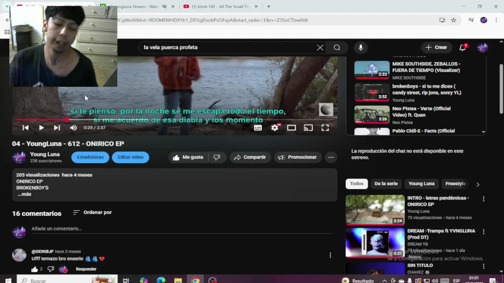The height and width of the screenshot is (283, 504).
Task: Dislike the video with thumbs down
Action: [217, 157]
